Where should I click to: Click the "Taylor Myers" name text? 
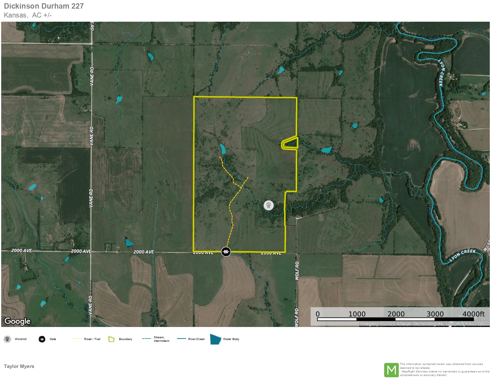tap(19, 366)
